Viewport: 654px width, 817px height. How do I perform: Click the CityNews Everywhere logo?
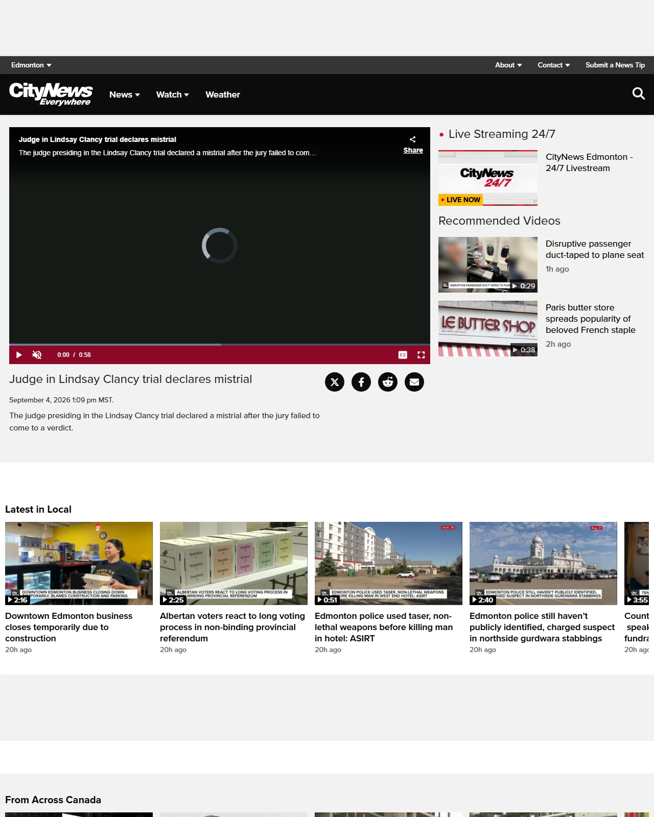pos(51,94)
